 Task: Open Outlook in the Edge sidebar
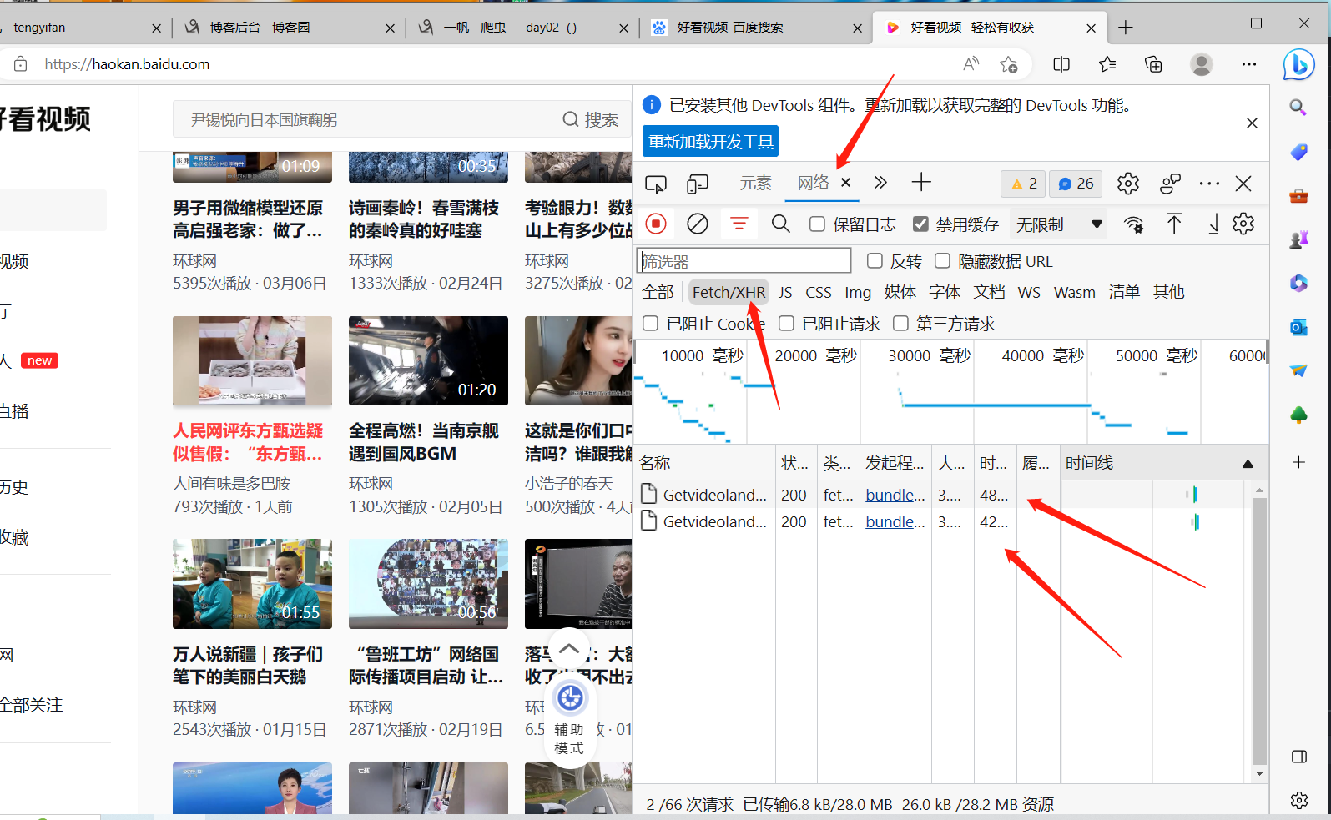[x=1298, y=327]
